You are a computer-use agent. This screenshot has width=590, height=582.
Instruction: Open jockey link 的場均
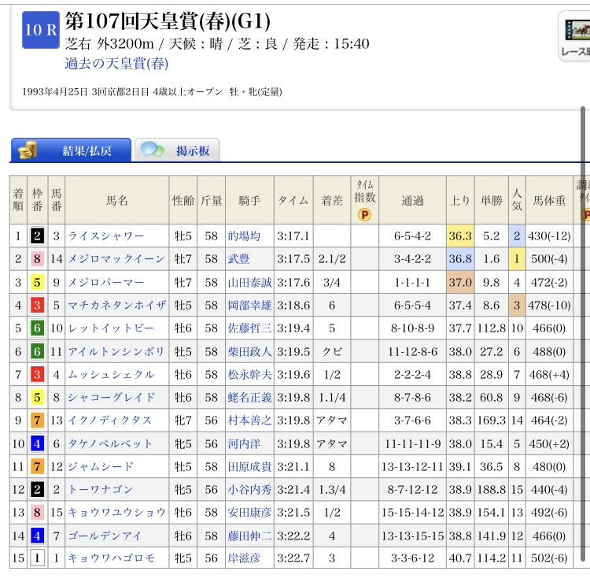(x=244, y=235)
